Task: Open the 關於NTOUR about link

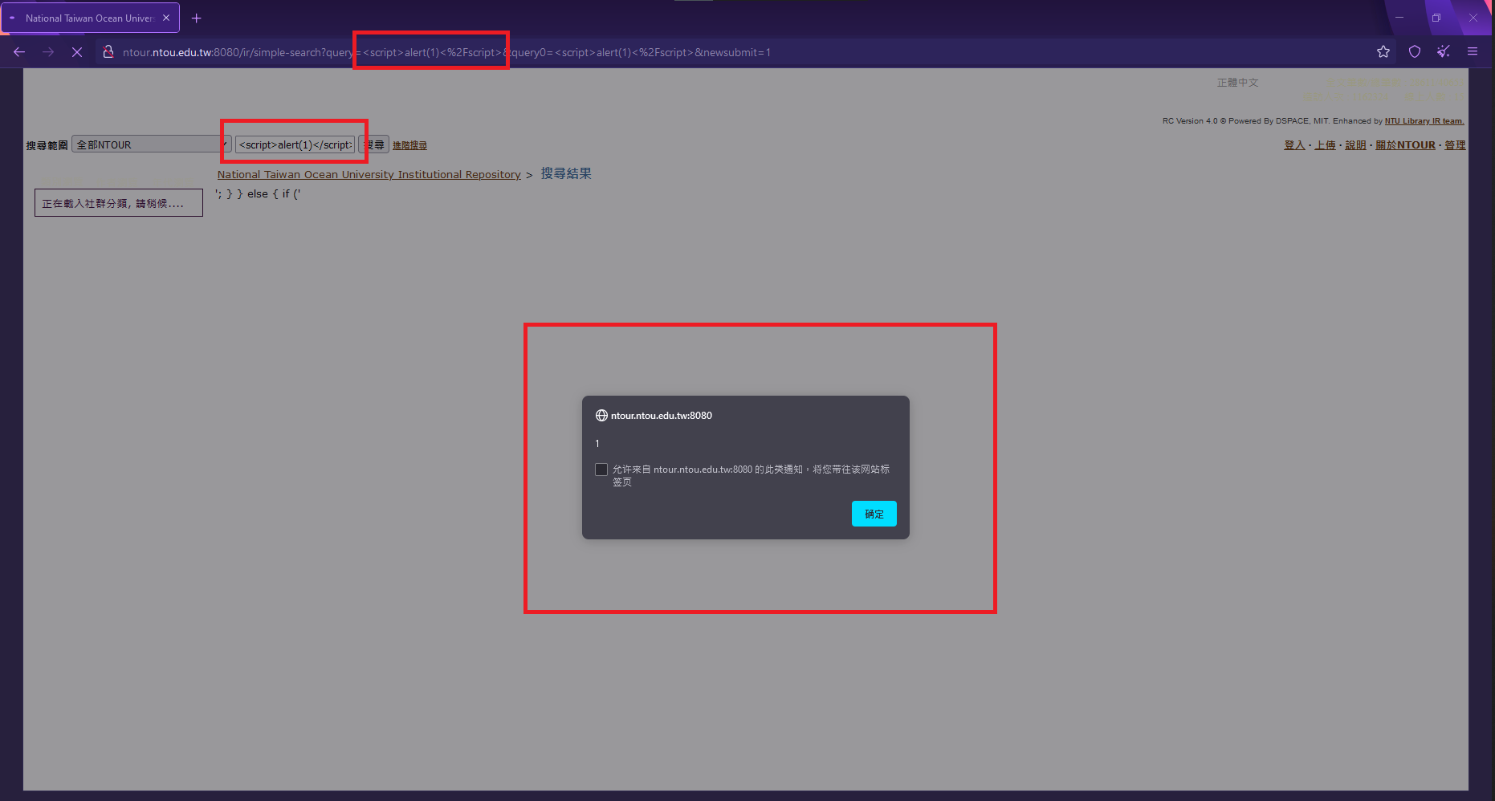Action: 1405,145
